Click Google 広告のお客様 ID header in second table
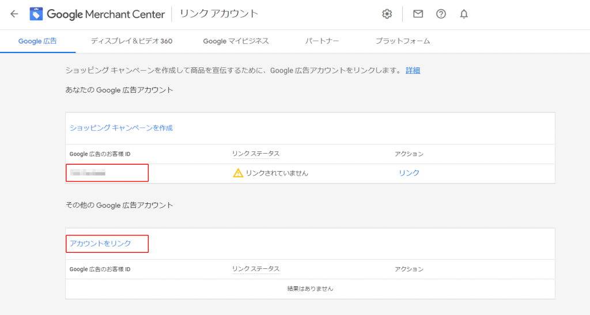 pos(100,270)
